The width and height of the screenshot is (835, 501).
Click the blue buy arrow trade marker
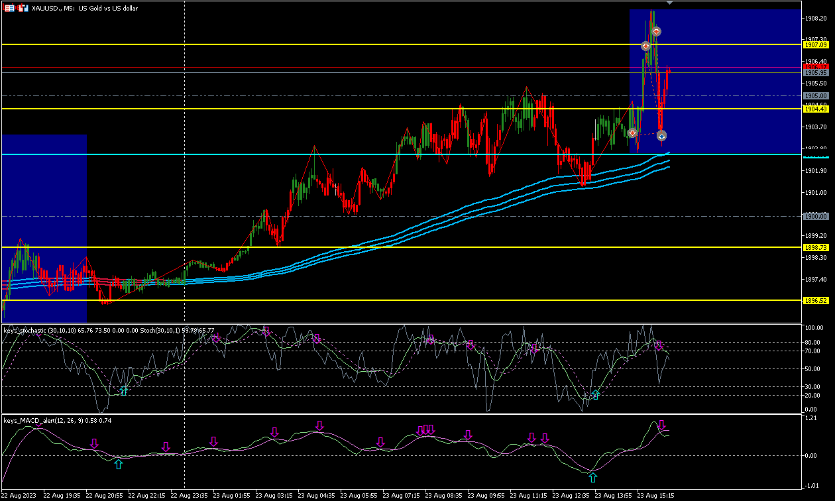[x=661, y=135]
